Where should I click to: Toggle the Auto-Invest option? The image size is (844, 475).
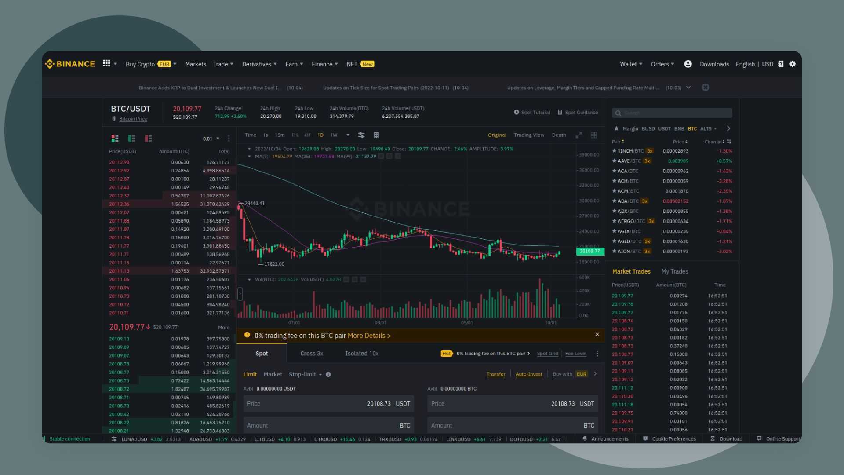529,373
